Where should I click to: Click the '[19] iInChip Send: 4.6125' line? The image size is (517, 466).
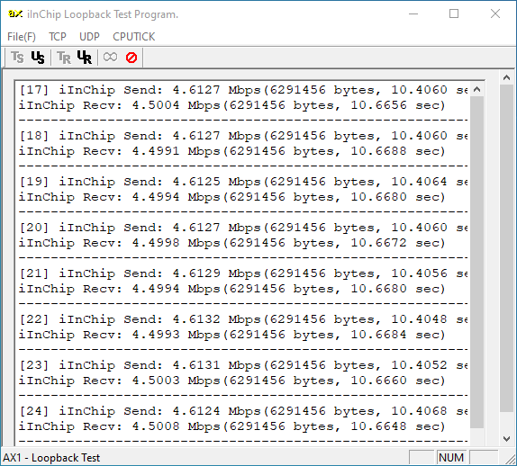(243, 182)
